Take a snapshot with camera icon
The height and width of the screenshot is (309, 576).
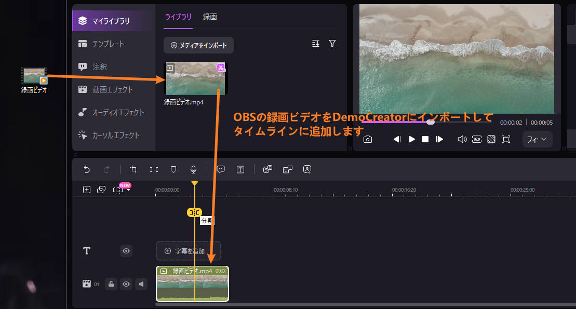click(x=368, y=139)
